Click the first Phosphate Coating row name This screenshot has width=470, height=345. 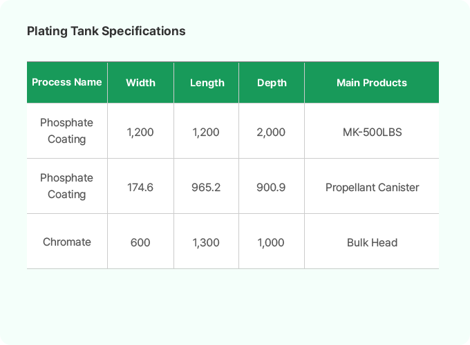66,131
